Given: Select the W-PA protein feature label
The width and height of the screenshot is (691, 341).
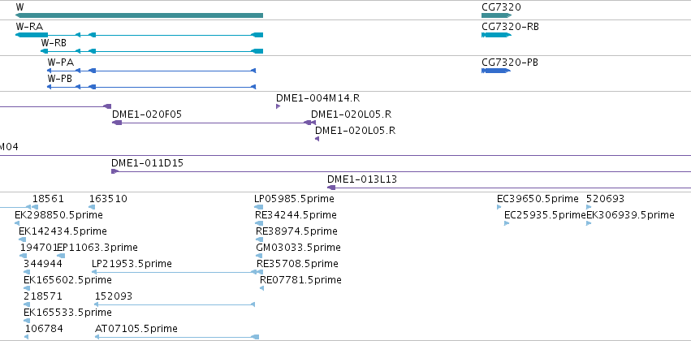Looking at the screenshot, I should tap(60, 63).
